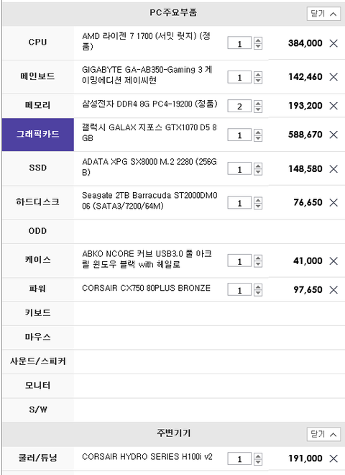Select the 키보드 category
Image resolution: width=345 pixels, height=475 pixels.
click(38, 313)
